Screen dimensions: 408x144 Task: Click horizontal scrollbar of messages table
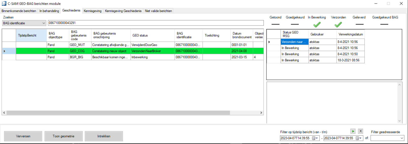tap(118, 113)
